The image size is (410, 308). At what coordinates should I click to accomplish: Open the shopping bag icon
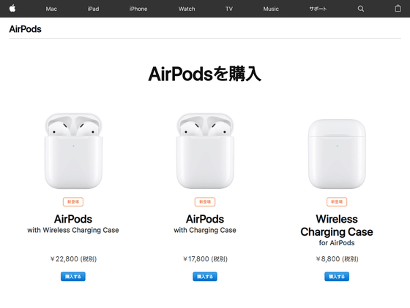[398, 8]
